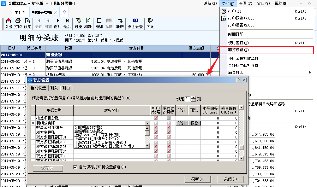
Task: Toggle 自动保存打印机设置信息 checkbox
Action: pos(75,167)
